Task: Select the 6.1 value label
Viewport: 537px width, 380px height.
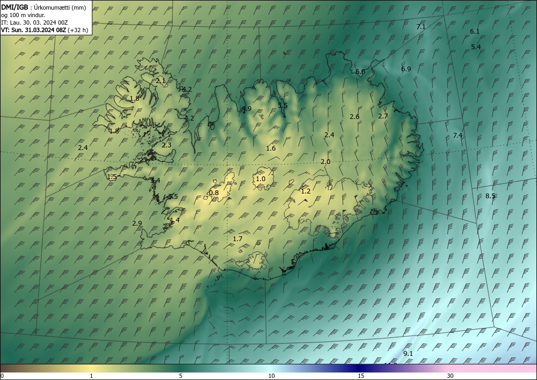Action: (x=475, y=32)
